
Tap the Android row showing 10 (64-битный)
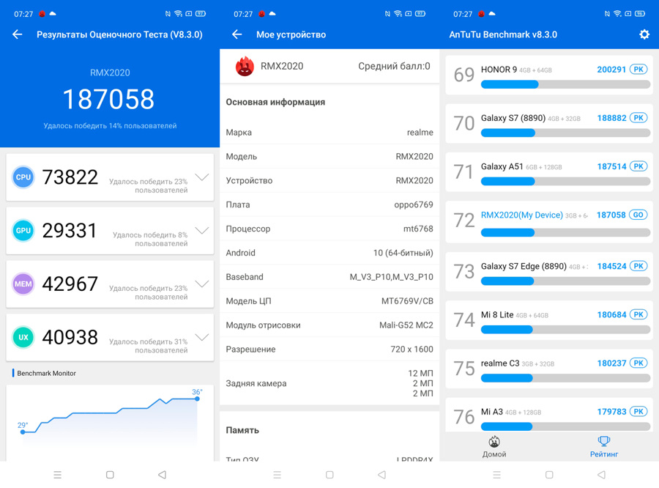329,253
